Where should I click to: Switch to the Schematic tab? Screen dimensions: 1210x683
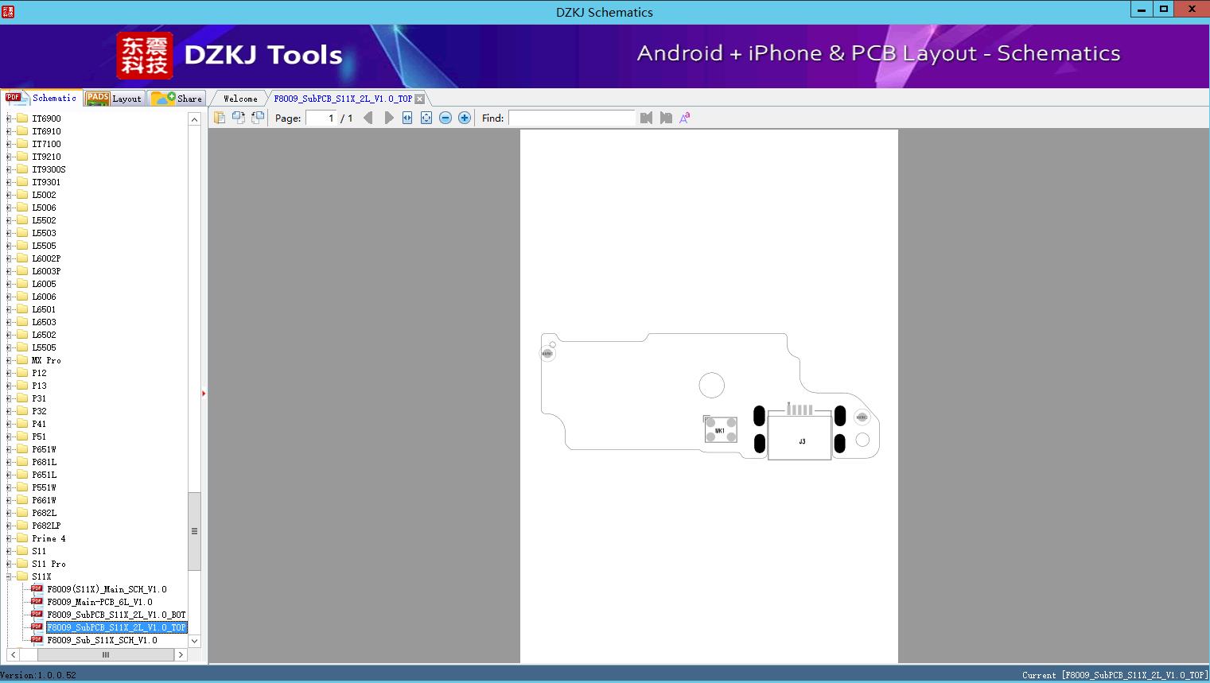click(x=41, y=98)
